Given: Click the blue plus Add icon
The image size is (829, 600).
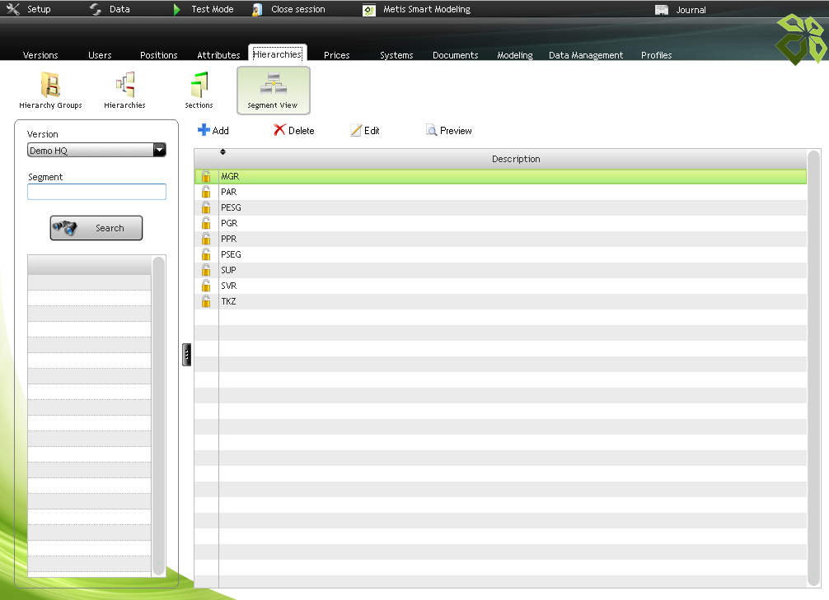Looking at the screenshot, I should pyautogui.click(x=204, y=130).
